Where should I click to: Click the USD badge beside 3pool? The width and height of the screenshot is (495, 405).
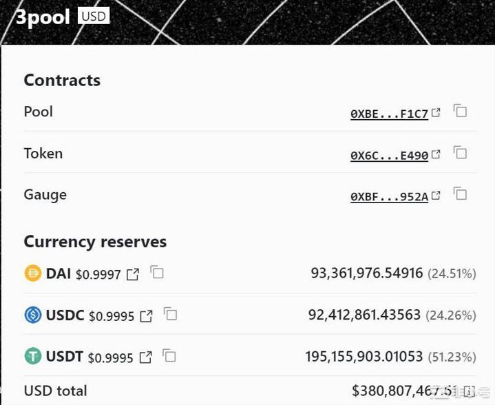tap(94, 16)
